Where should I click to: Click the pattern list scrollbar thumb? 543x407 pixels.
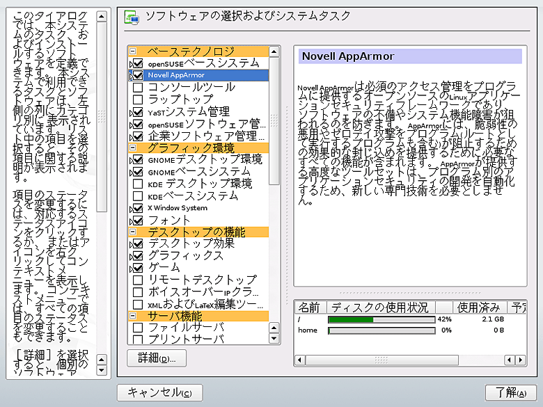tap(274, 121)
